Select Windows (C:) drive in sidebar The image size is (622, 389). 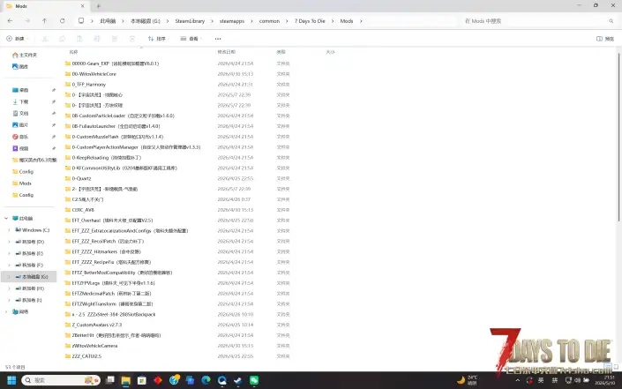point(32,230)
